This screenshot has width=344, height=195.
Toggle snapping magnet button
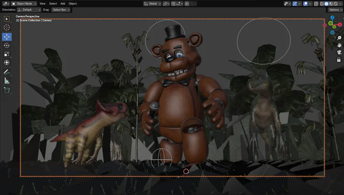pos(173,4)
